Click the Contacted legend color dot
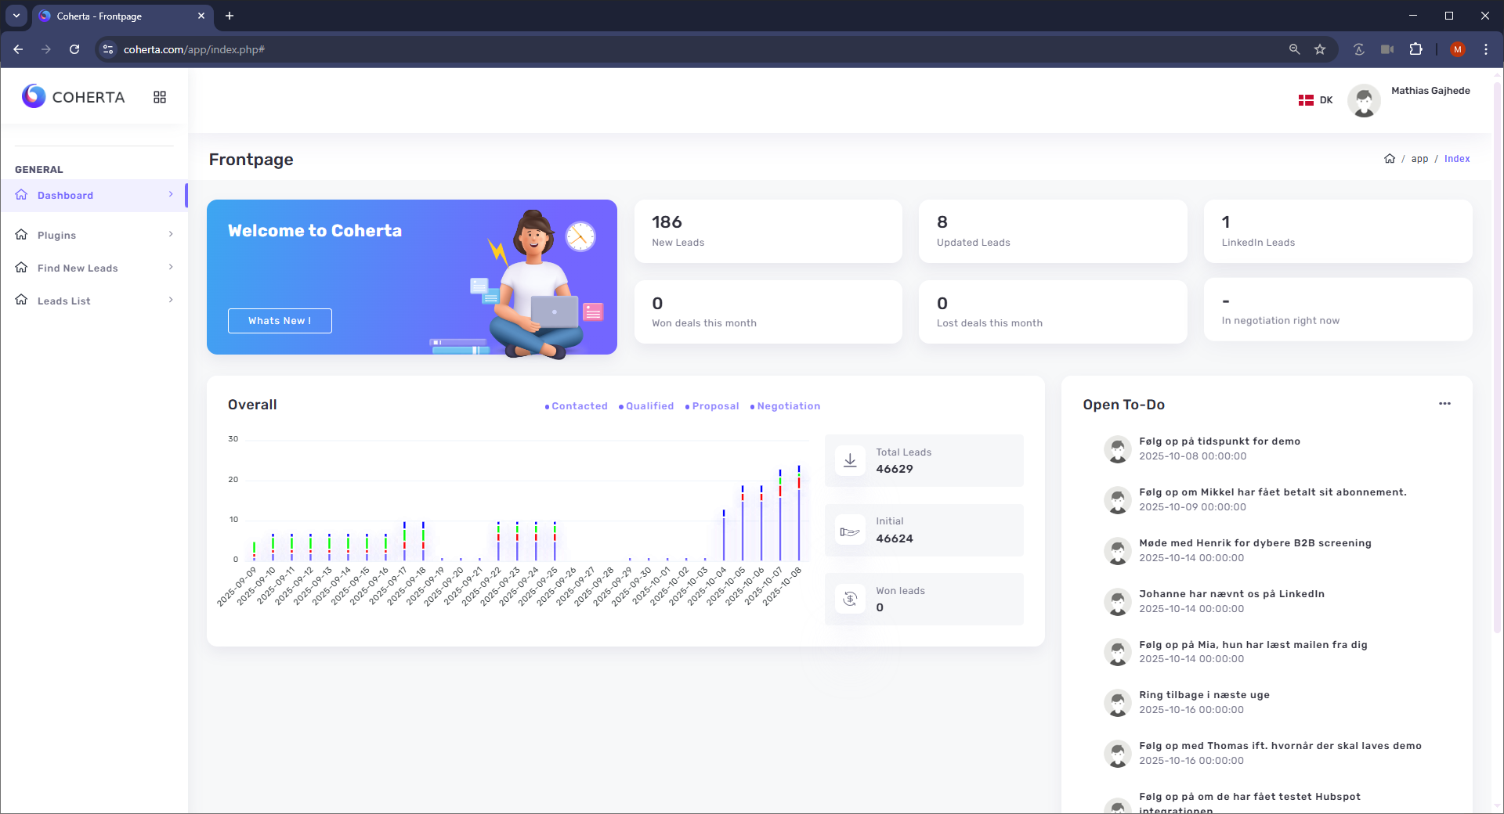 point(547,407)
